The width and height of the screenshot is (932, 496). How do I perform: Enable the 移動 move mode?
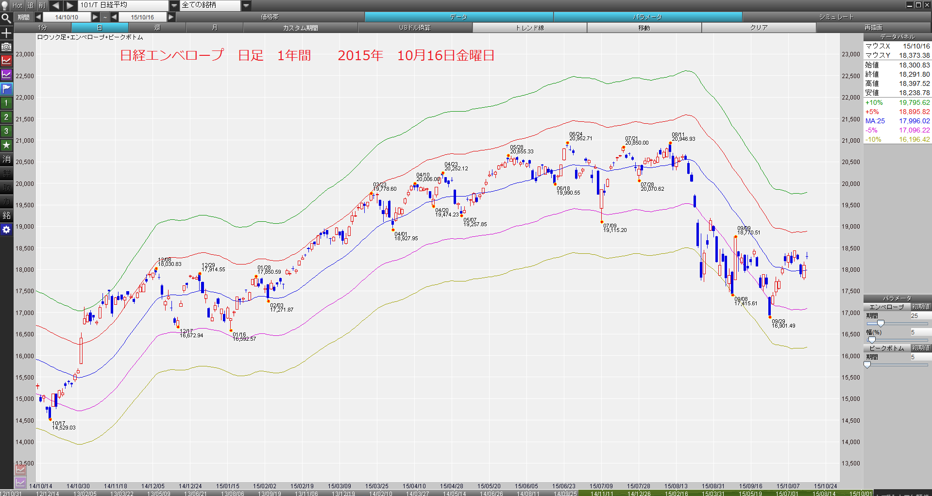pos(644,28)
